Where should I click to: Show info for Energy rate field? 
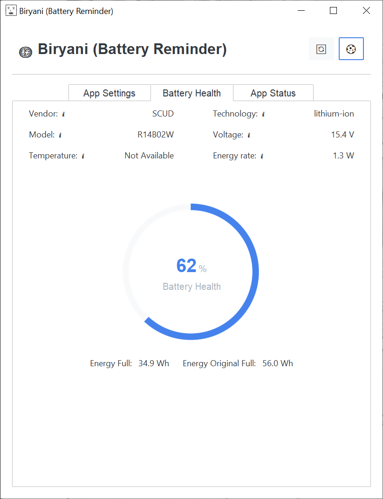[262, 156]
